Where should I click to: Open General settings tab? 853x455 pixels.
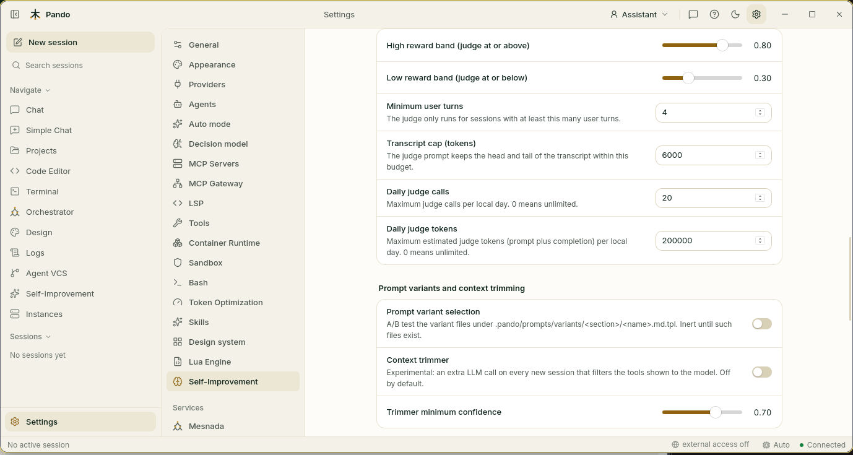pos(233,45)
